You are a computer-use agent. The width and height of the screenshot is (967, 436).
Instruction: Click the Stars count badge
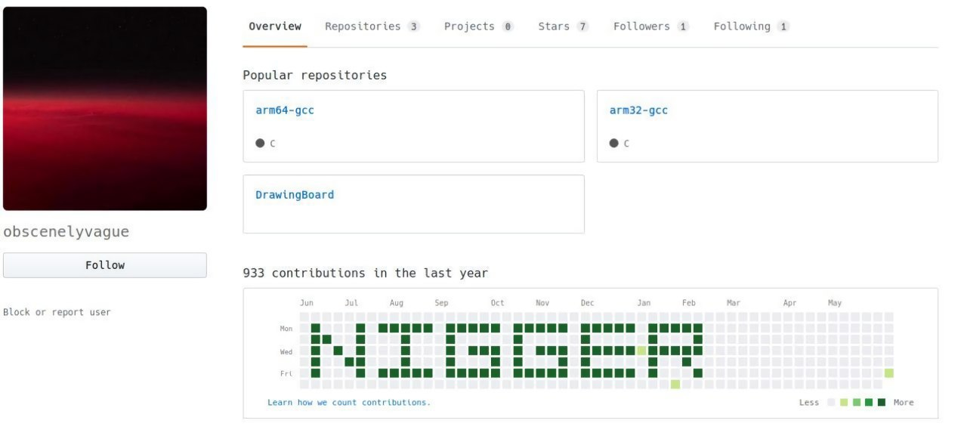582,26
